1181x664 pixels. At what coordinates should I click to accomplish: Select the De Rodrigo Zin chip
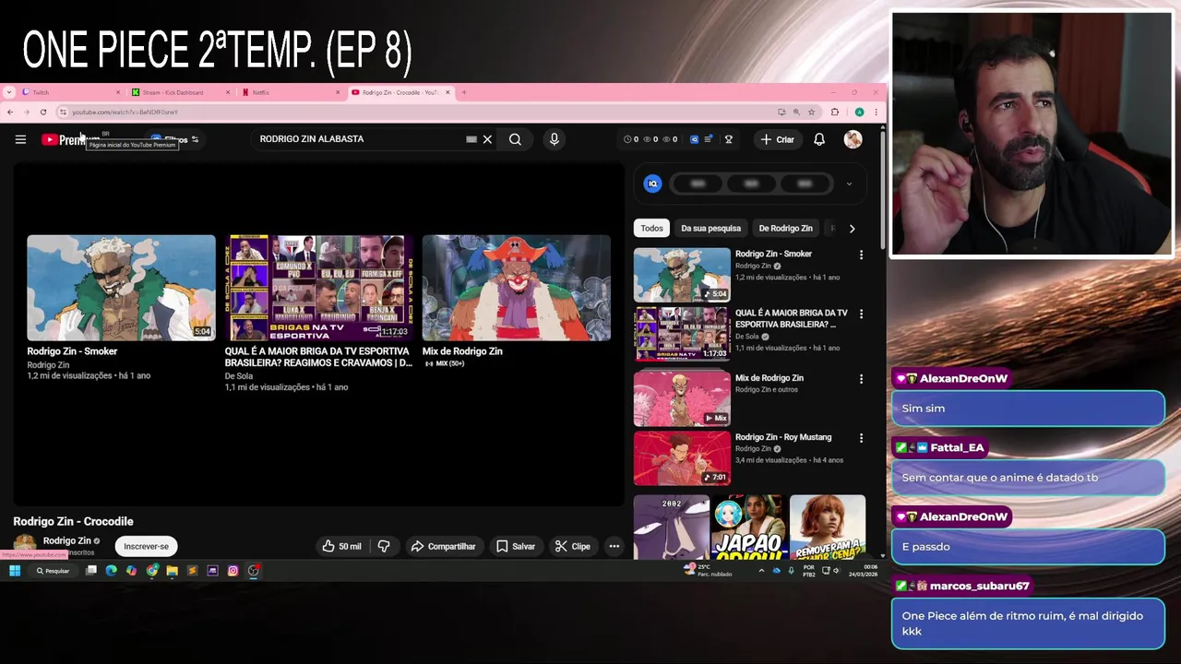pos(785,228)
